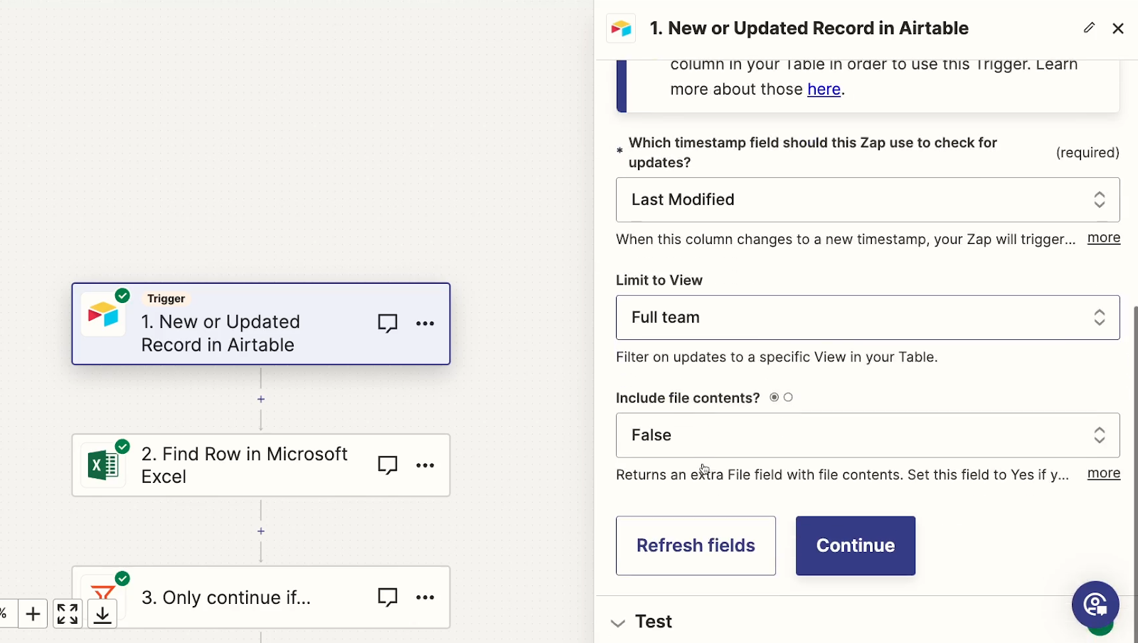Open the Last Modified timestamp field dropdown
1138x643 pixels.
pyautogui.click(x=868, y=200)
